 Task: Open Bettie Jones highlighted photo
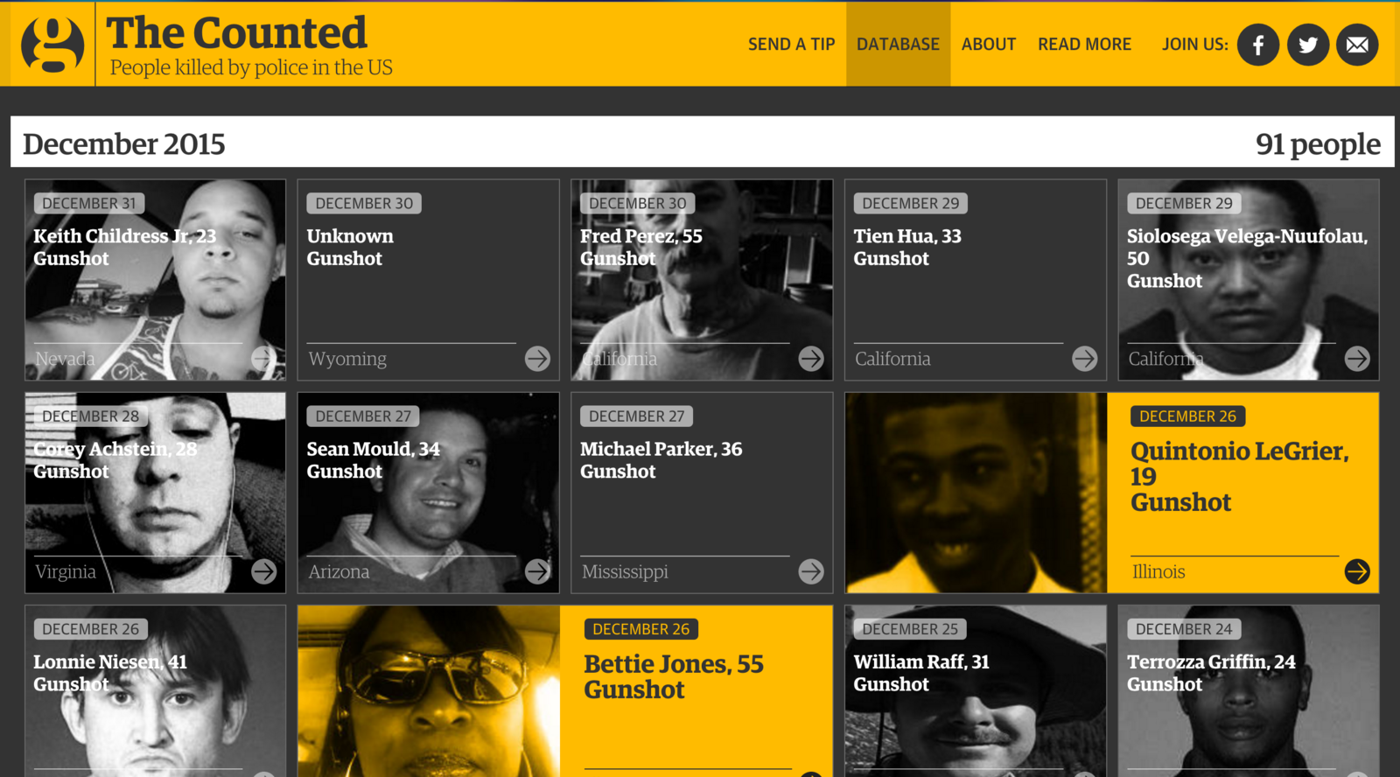(429, 691)
